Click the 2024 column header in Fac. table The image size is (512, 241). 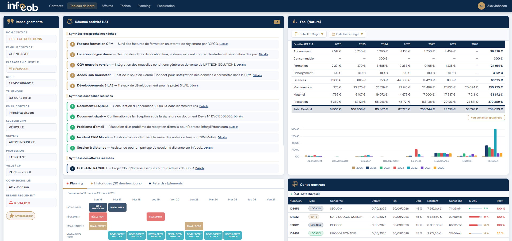pos(384,44)
